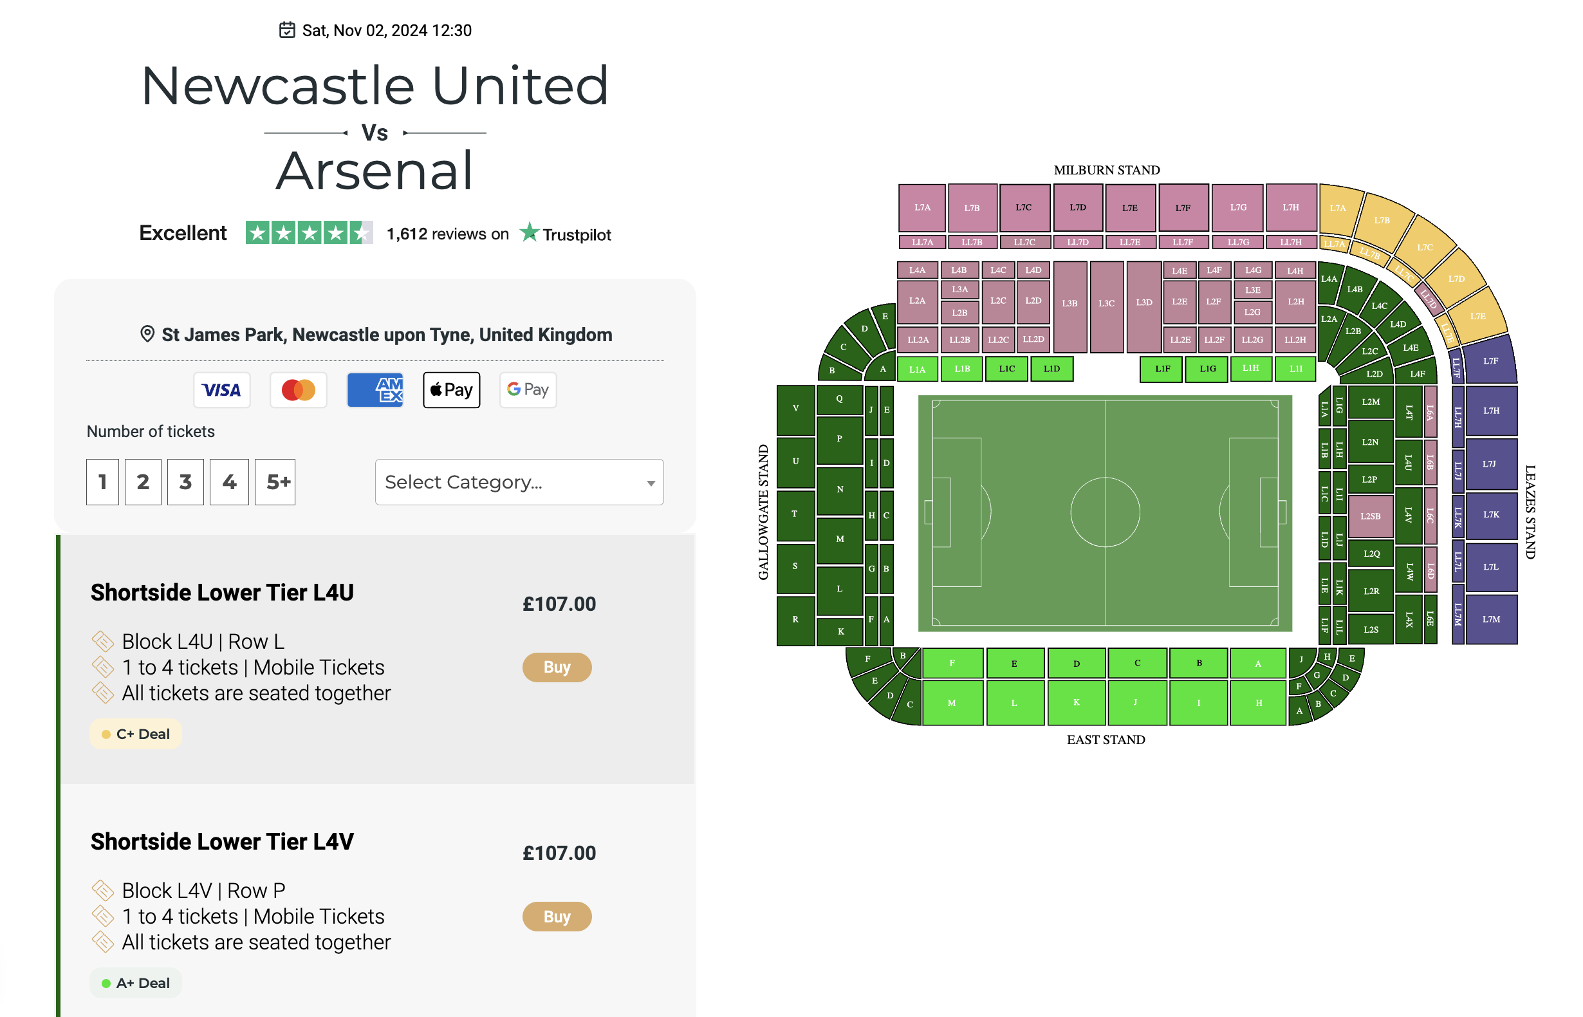The width and height of the screenshot is (1583, 1017).
Task: Click the fourth Trustpilot rating star
Action: (335, 232)
